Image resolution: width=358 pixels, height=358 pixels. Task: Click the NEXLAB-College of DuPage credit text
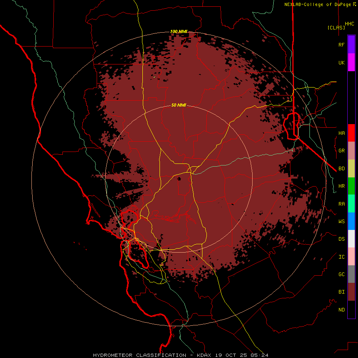pos(320,4)
